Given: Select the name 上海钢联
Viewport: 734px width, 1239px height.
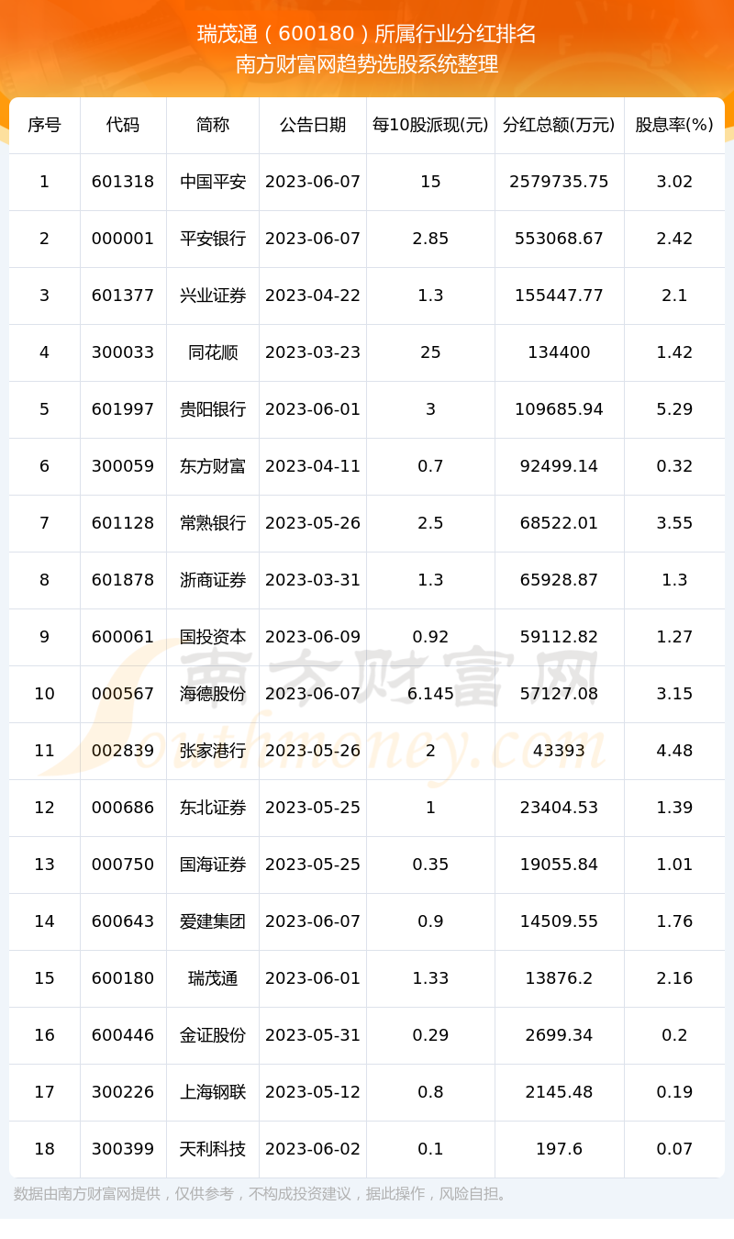Looking at the screenshot, I should 213,1092.
